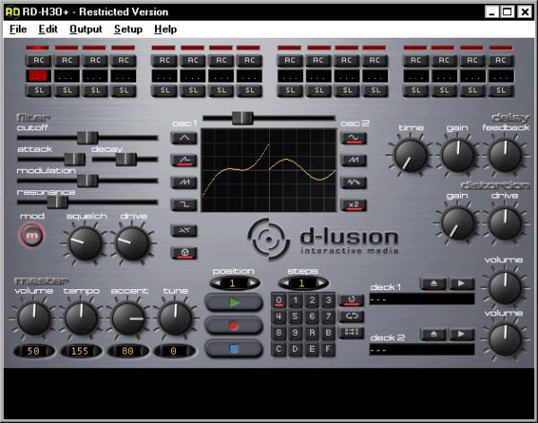Click the deck 2 track name display
The width and height of the screenshot is (538, 423).
click(x=421, y=349)
